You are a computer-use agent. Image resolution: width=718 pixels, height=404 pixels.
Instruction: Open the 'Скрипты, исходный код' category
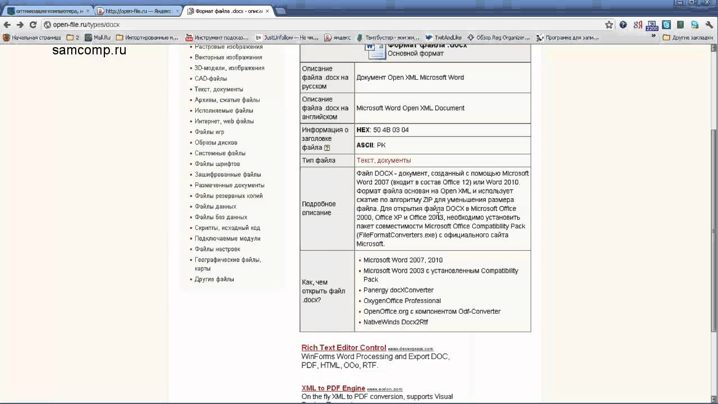[x=227, y=228]
